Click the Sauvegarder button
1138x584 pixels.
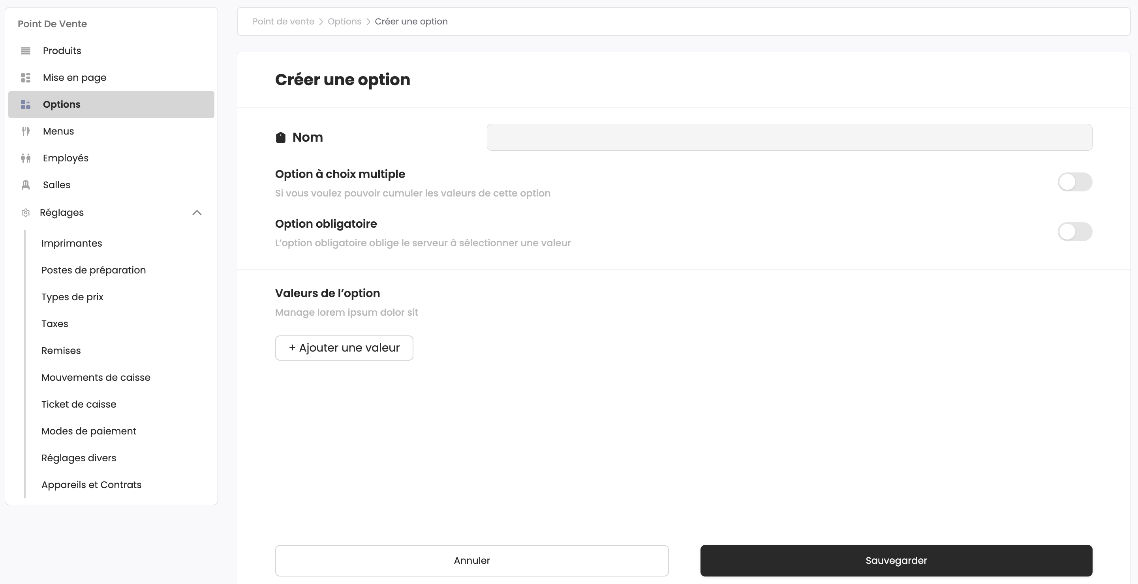[896, 561]
